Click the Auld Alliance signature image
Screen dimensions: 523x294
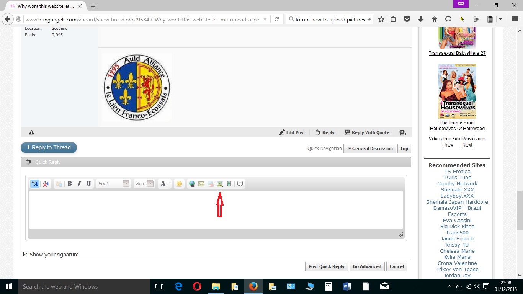[x=137, y=87]
